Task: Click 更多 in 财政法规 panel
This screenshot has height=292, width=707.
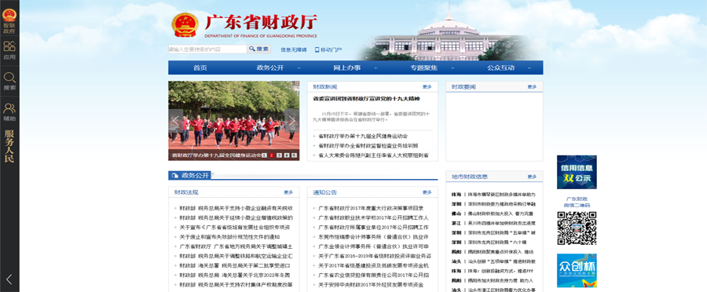Action: 288,192
